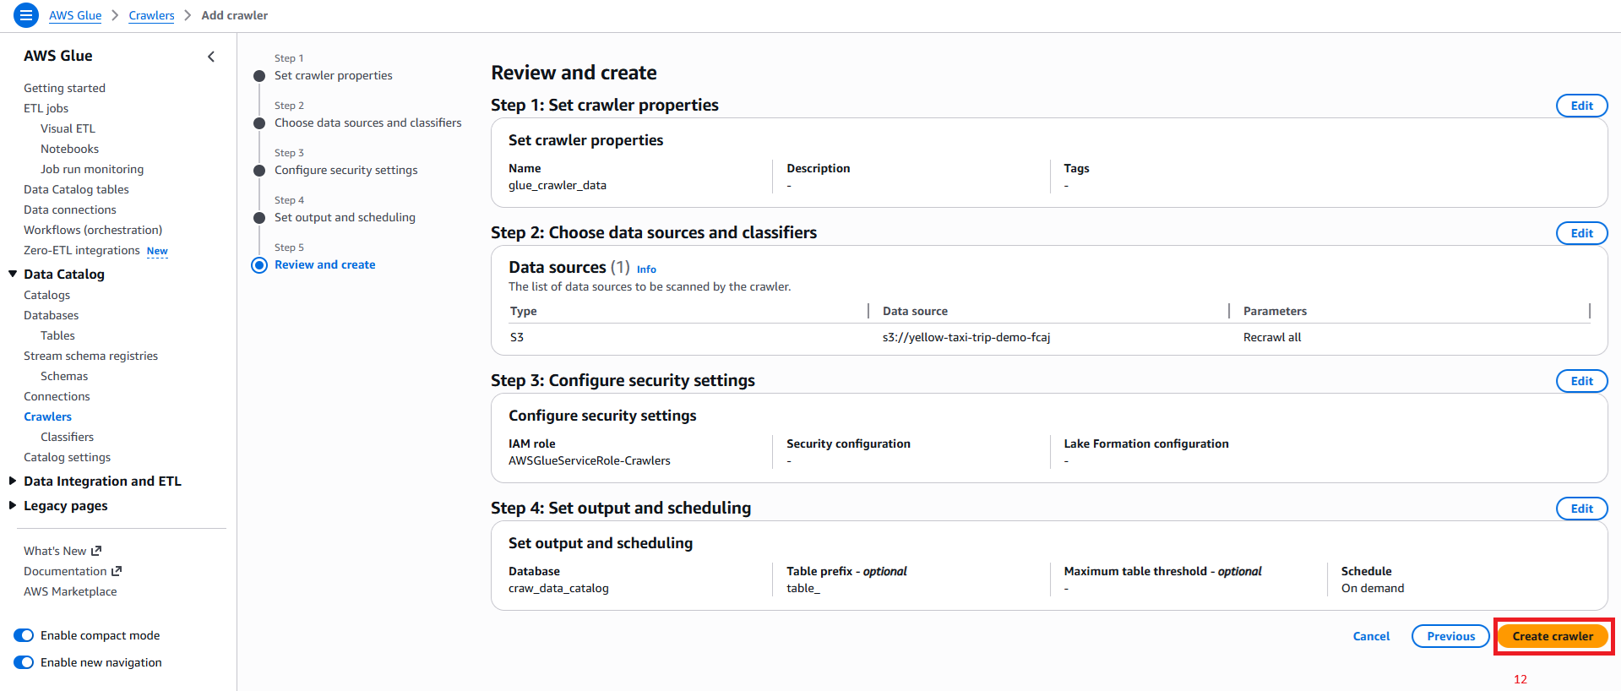The width and height of the screenshot is (1621, 691).
Task: Open Getting started in sidebar
Action: (x=64, y=88)
